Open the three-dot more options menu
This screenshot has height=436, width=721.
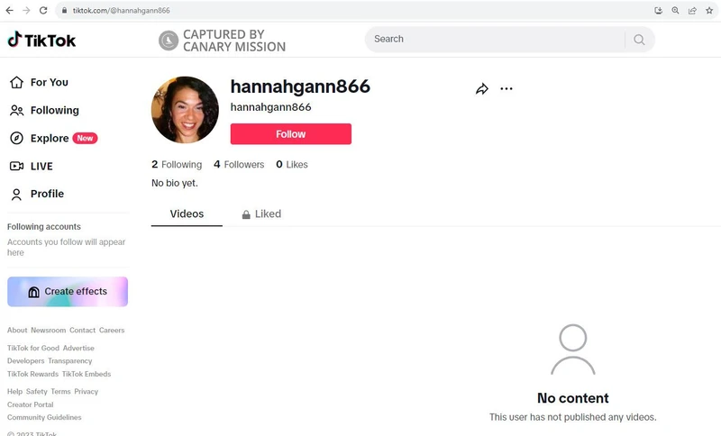[507, 88]
